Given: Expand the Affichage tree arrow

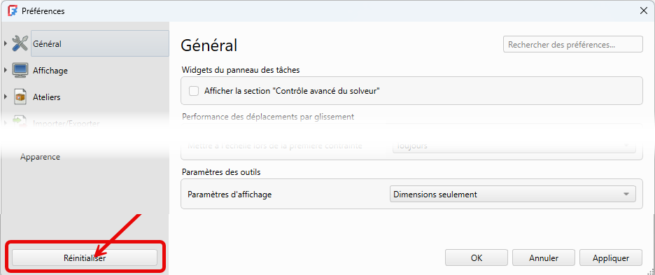Looking at the screenshot, I should (6, 70).
